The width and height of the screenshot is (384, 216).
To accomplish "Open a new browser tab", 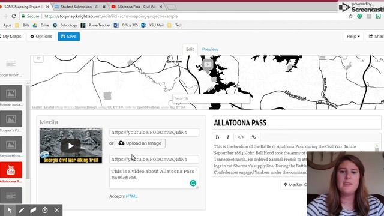I will click(x=171, y=7).
